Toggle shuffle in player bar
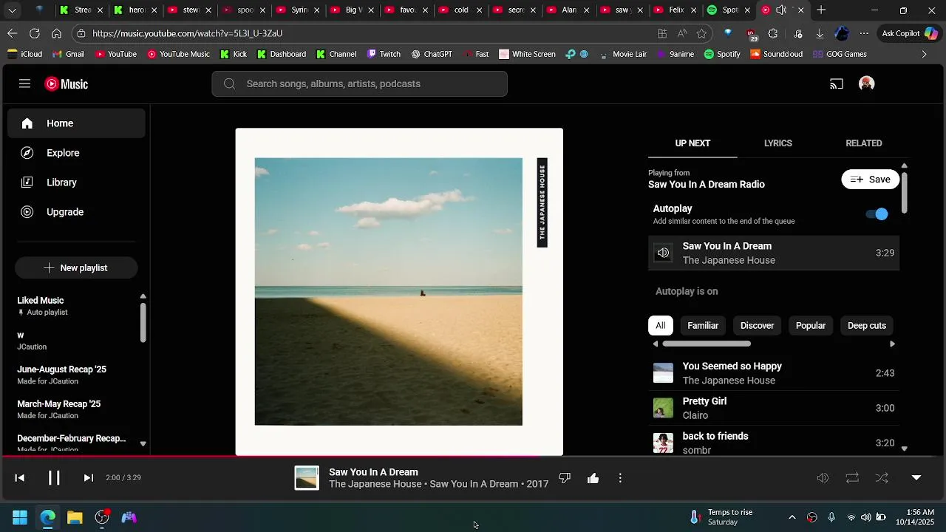The image size is (946, 532). click(x=882, y=478)
